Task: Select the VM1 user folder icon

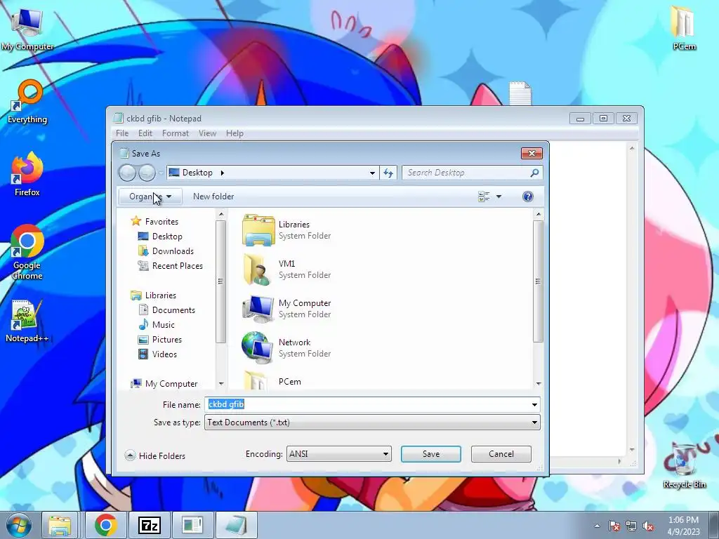Action: (x=258, y=269)
